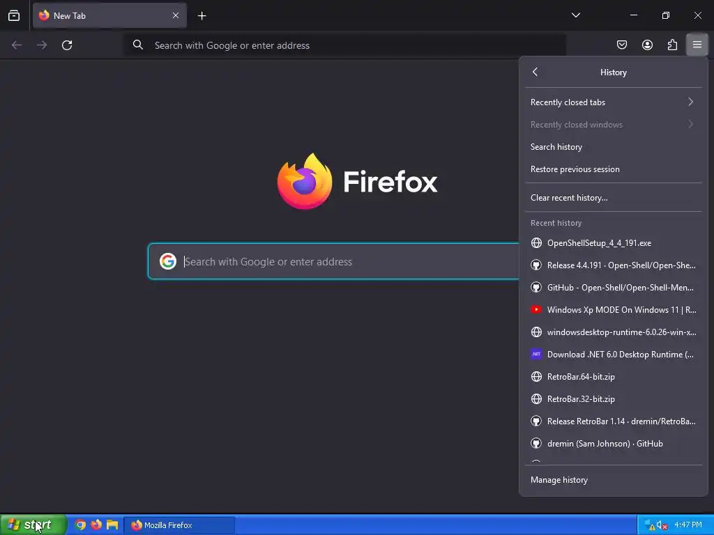714x535 pixels.
Task: Open Windows Xp MODE YouTube history entry
Action: [614, 310]
